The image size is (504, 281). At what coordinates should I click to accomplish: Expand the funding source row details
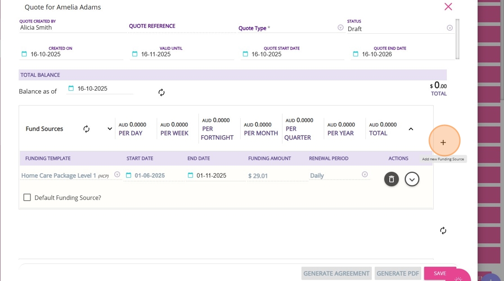pyautogui.click(x=412, y=179)
